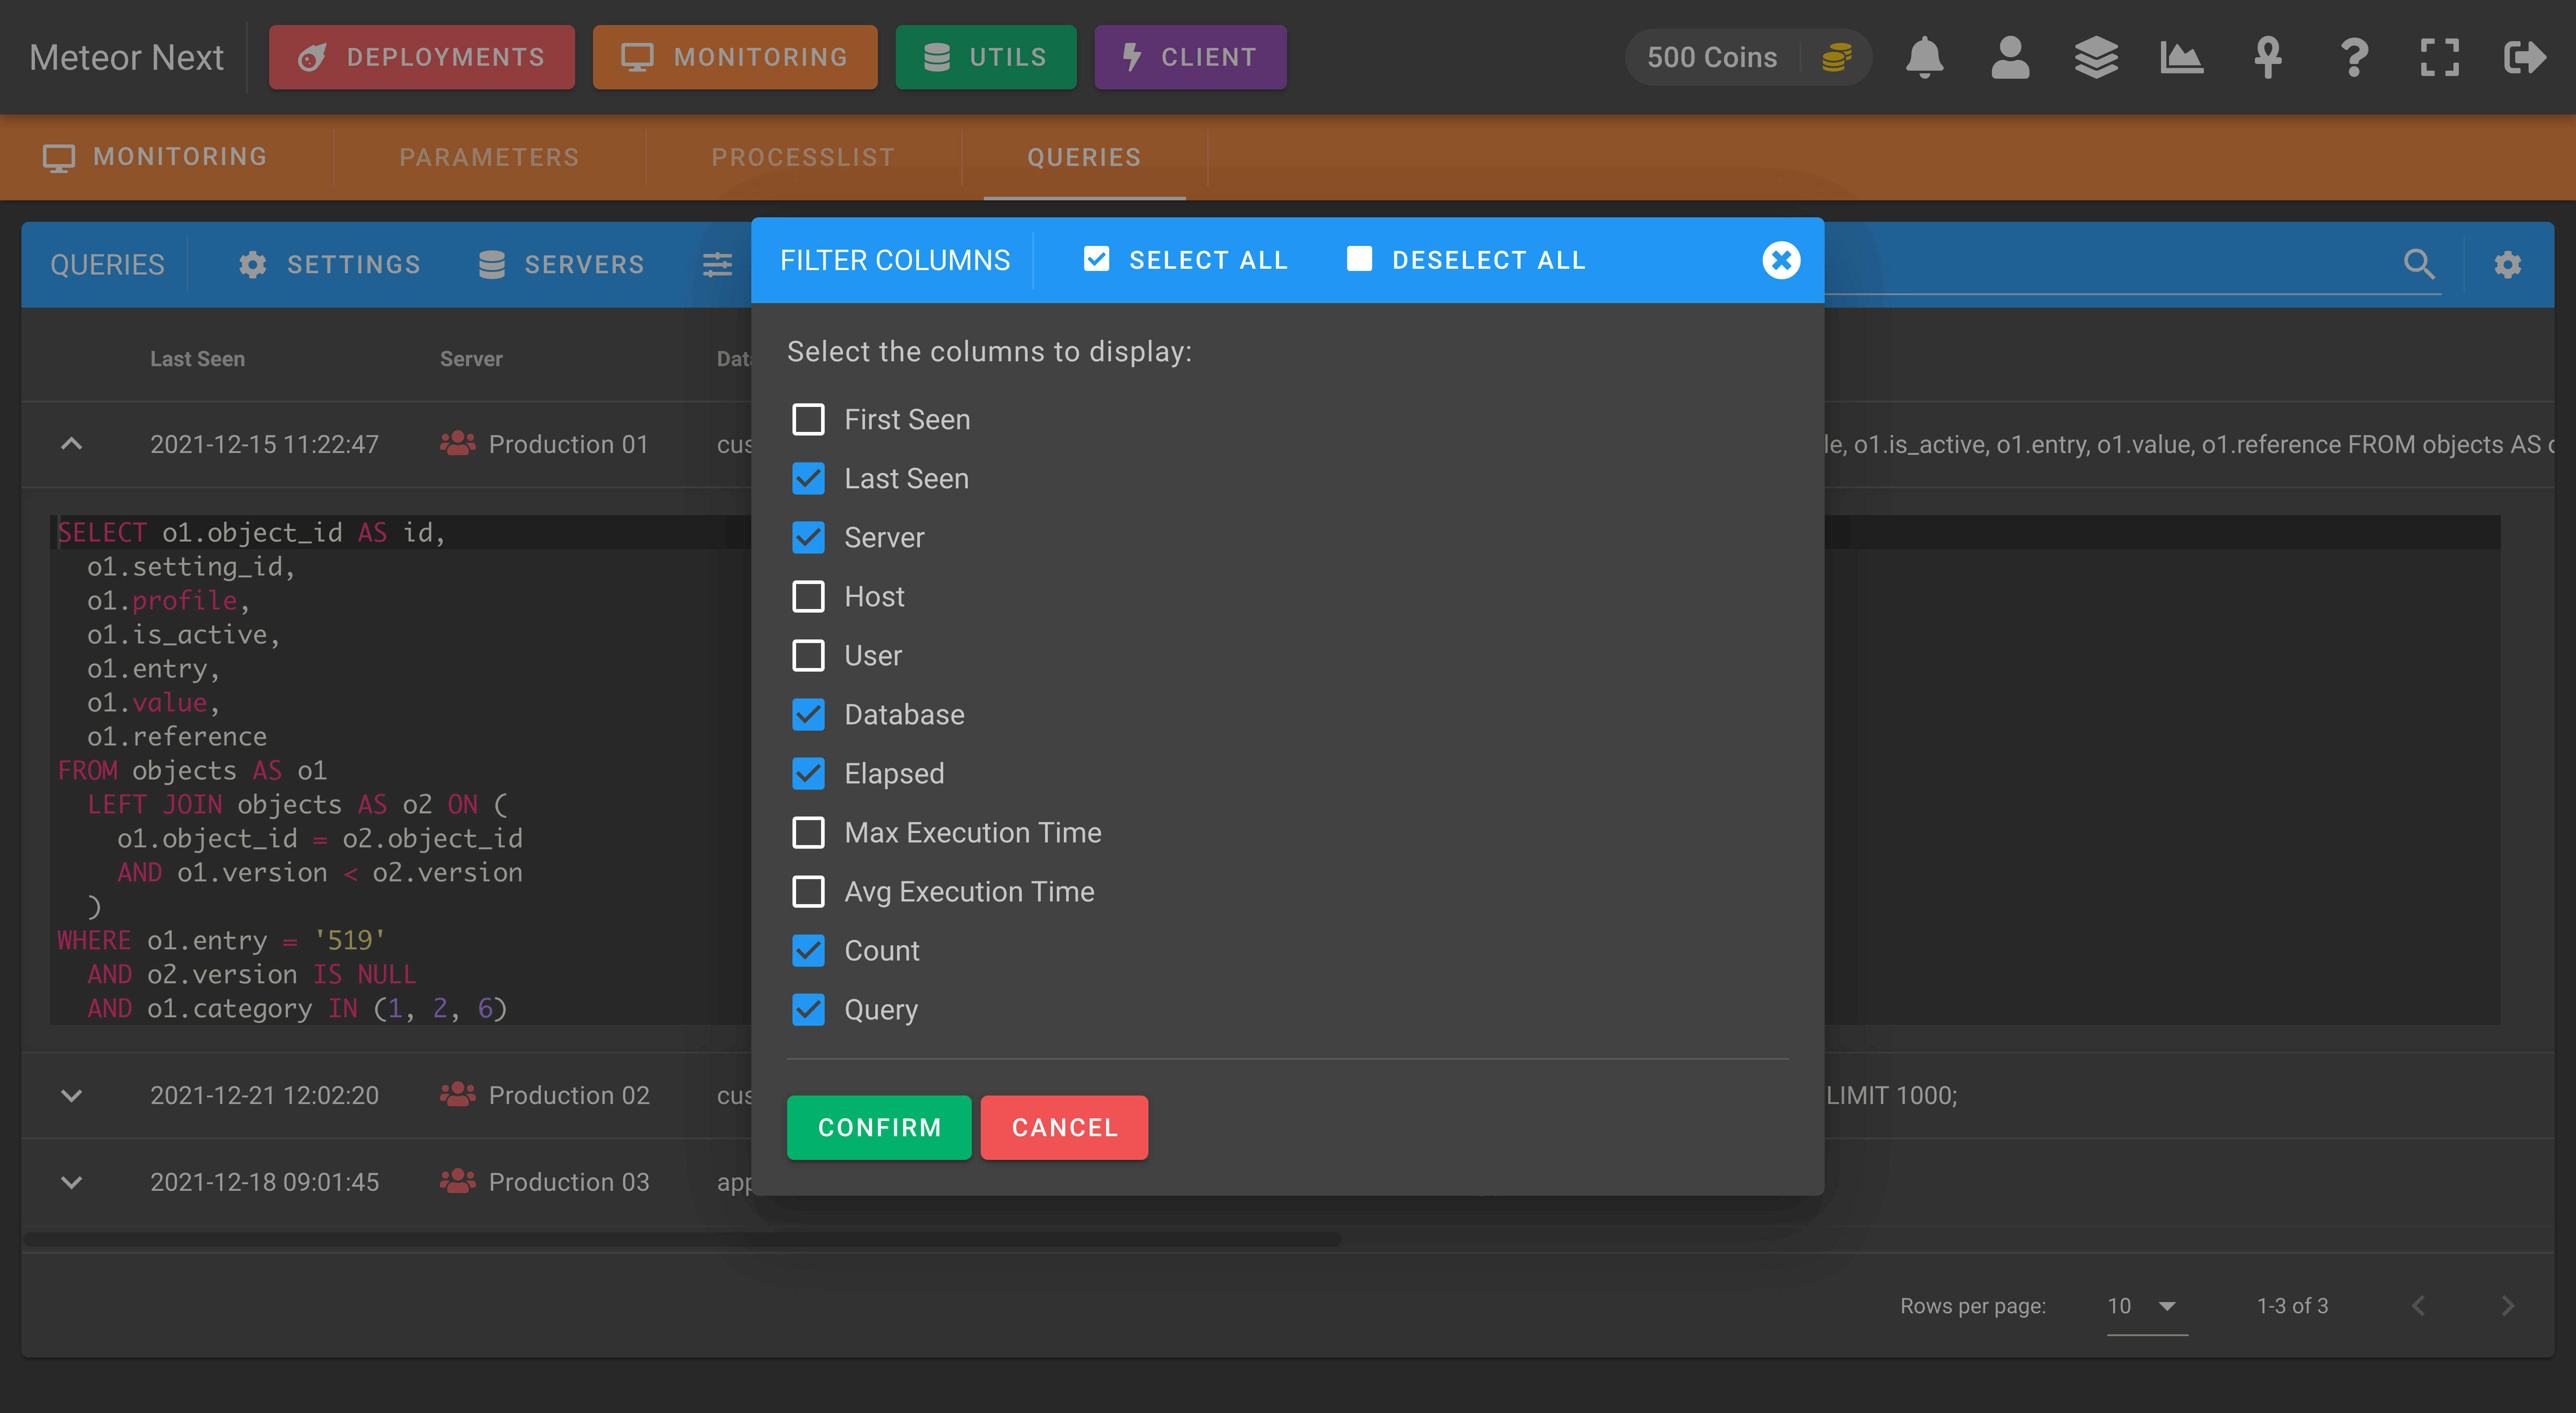2576x1413 pixels.
Task: Uncheck the Count column checkbox
Action: (x=808, y=950)
